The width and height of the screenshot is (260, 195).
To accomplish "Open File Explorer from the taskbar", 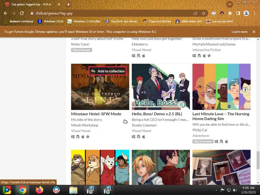I will tap(73, 190).
